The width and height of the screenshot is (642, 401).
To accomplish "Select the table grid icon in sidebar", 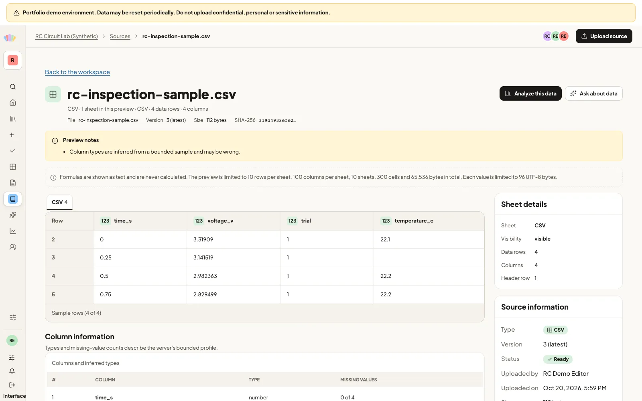I will (13, 167).
